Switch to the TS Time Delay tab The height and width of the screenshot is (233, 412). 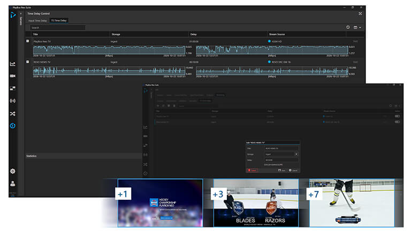click(59, 20)
